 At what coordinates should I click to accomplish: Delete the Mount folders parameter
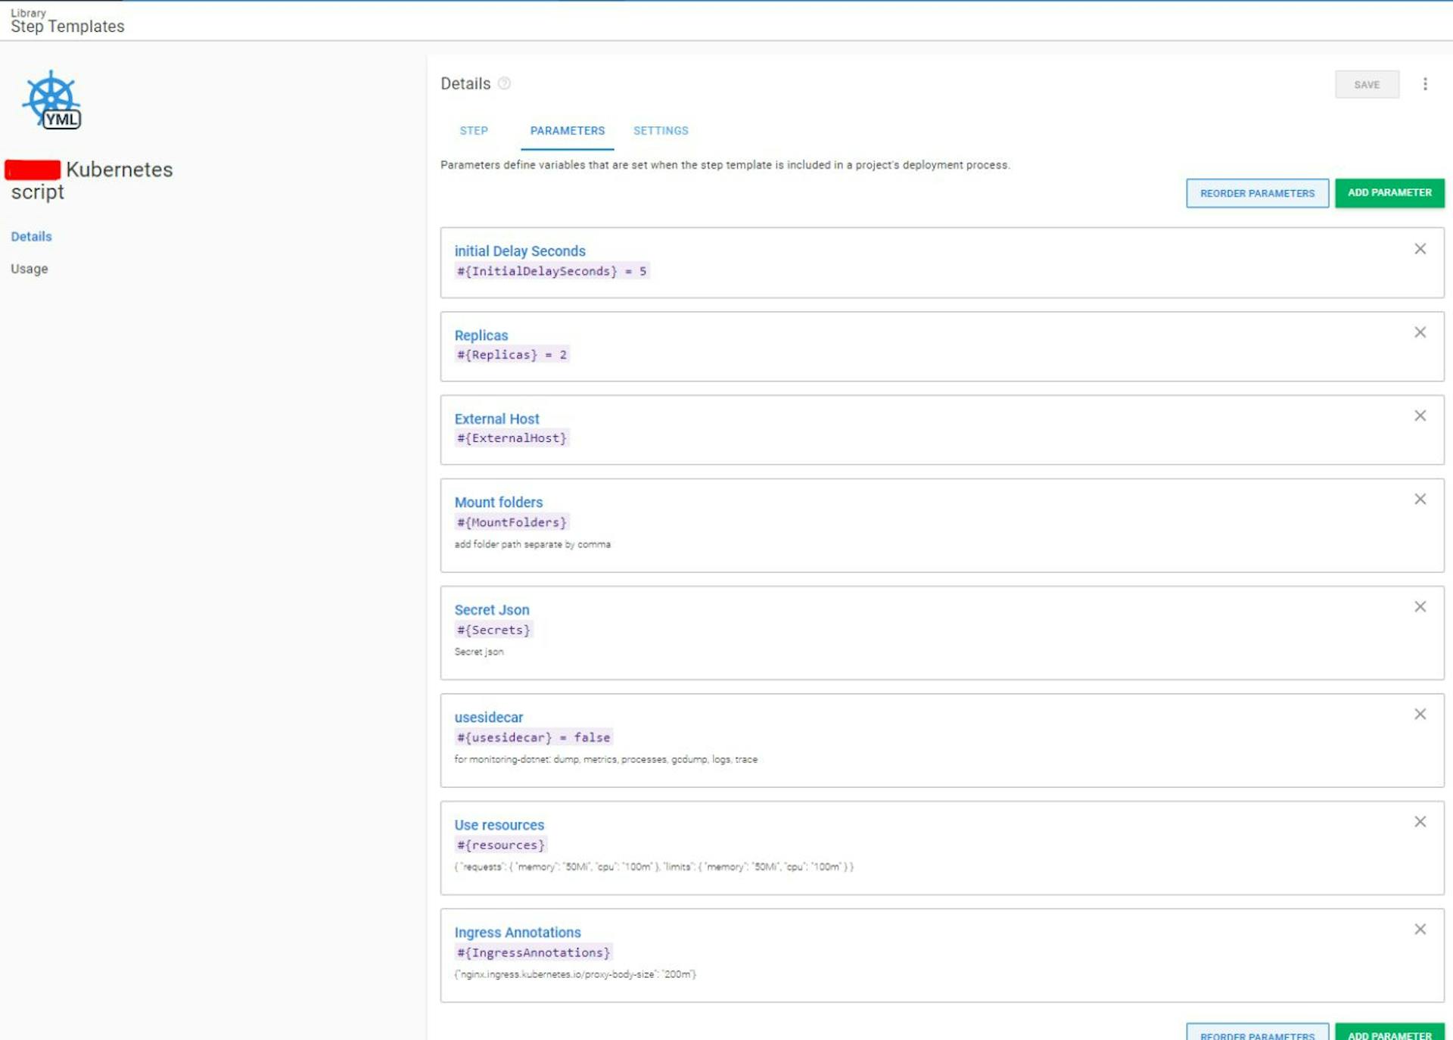[1420, 499]
